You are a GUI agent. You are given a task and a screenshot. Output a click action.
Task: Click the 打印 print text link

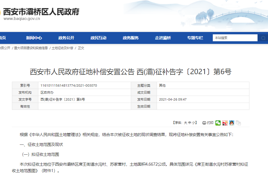tap(210, 123)
